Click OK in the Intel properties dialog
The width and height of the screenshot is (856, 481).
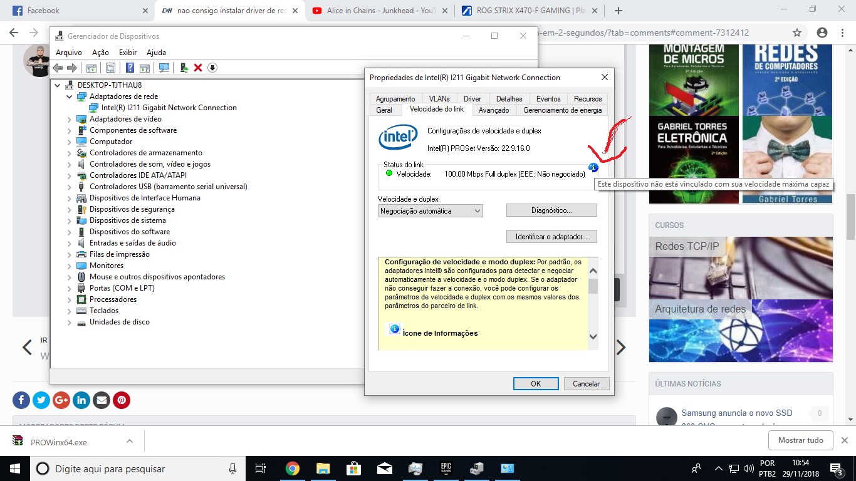[536, 384]
